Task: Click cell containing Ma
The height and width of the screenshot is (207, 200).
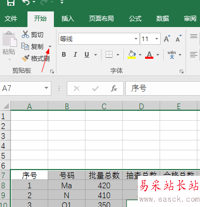Action: pos(67,186)
